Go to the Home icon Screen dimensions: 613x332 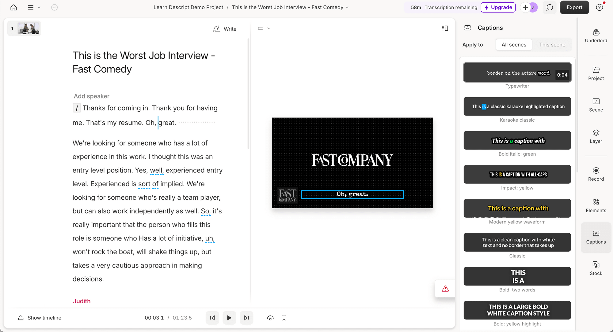tap(13, 7)
